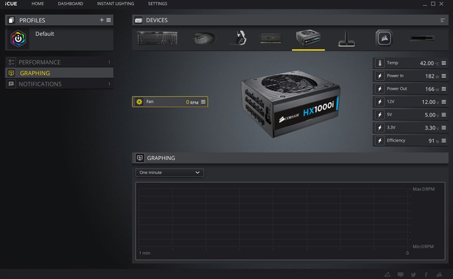Click the Corsair sails logo in footer
Screen dimensions: 453x279
coord(439,274)
